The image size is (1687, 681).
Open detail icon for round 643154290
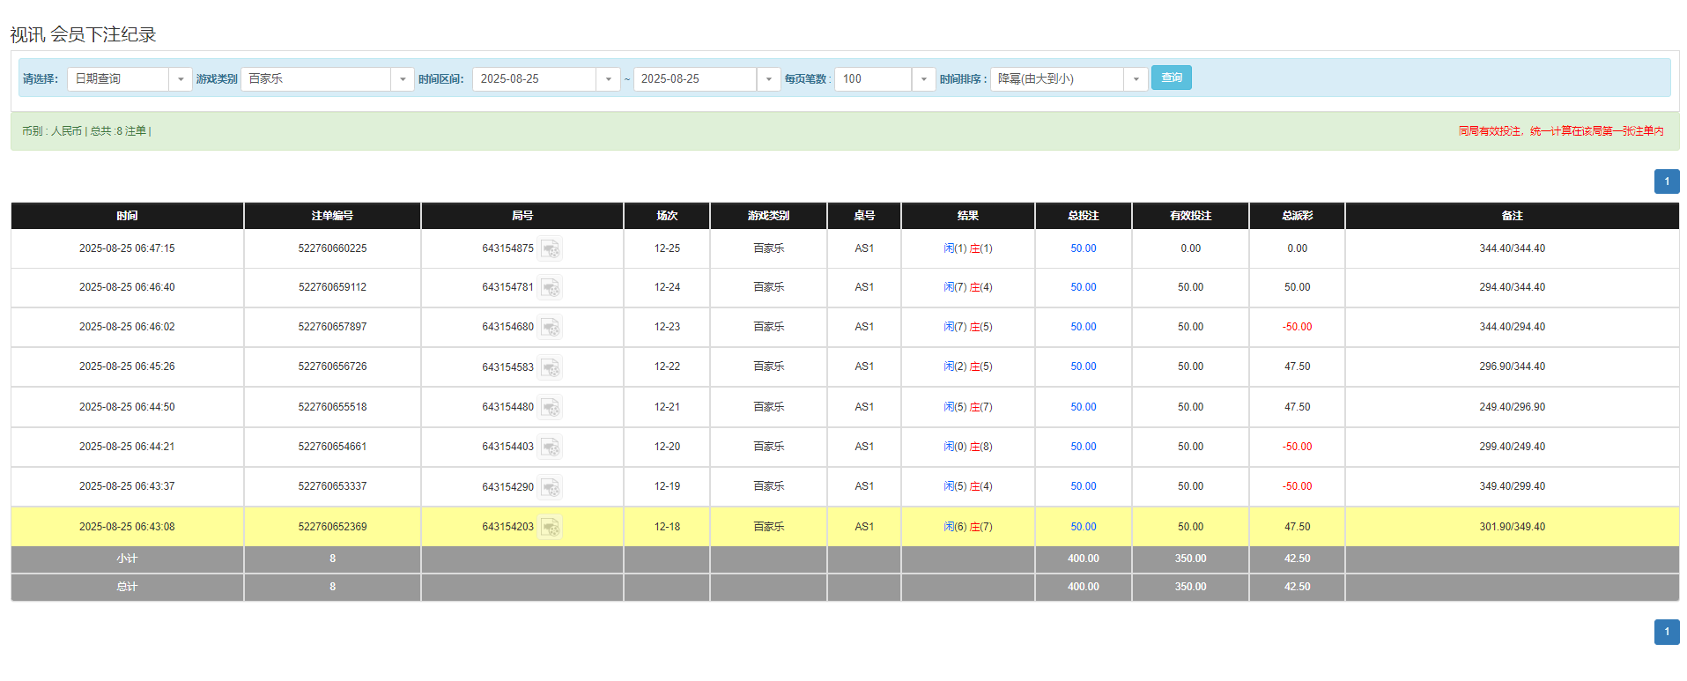point(551,487)
